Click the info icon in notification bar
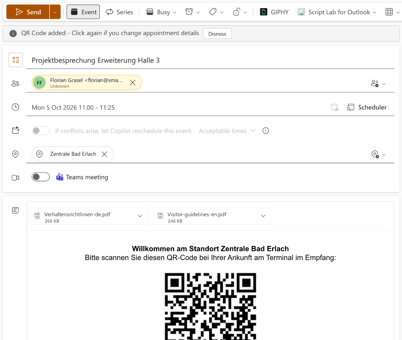The width and height of the screenshot is (402, 340). click(x=13, y=33)
